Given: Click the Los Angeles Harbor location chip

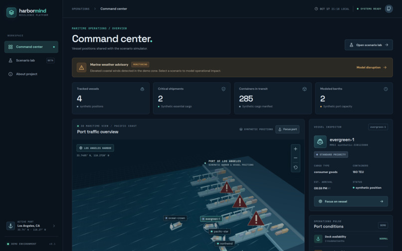Looking at the screenshot, I should (95, 148).
